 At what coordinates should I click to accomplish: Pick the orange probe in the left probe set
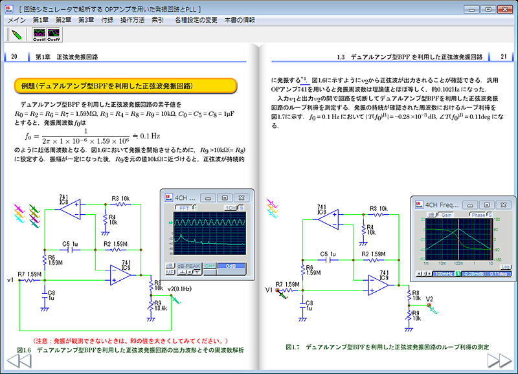click(19, 214)
